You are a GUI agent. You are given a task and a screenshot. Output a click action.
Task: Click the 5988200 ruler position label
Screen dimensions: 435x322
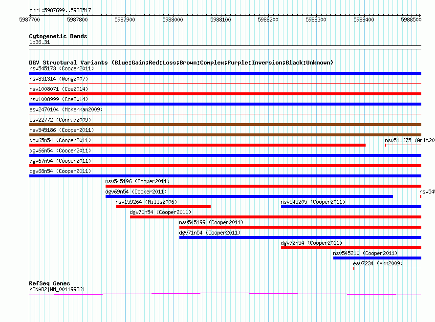click(x=268, y=20)
